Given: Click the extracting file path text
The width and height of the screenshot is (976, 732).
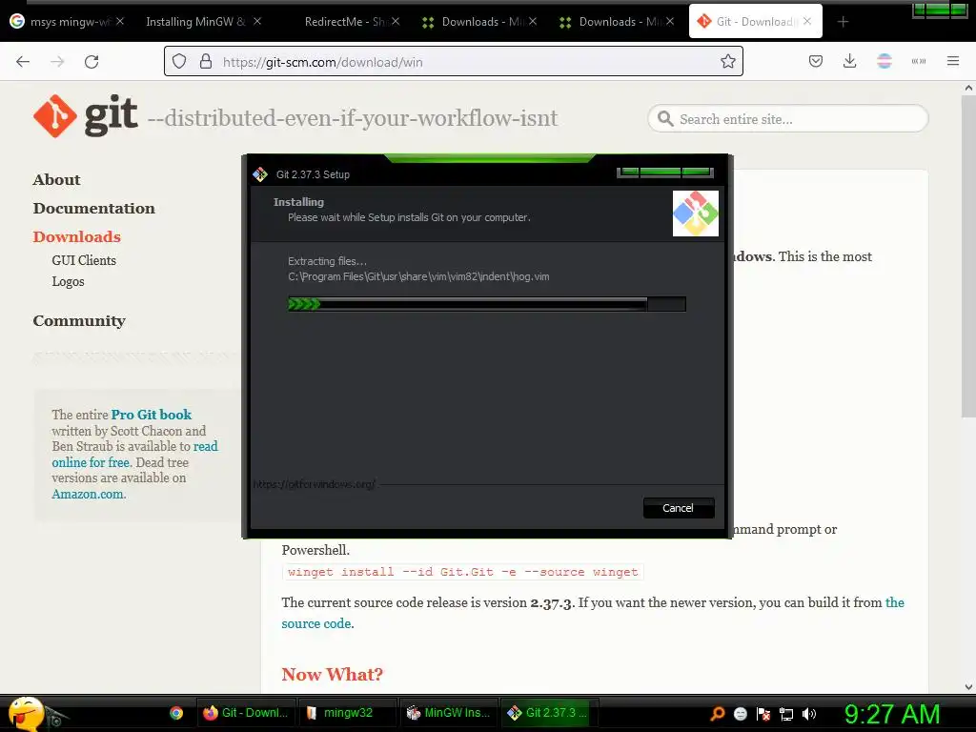Looking at the screenshot, I should click(x=418, y=276).
